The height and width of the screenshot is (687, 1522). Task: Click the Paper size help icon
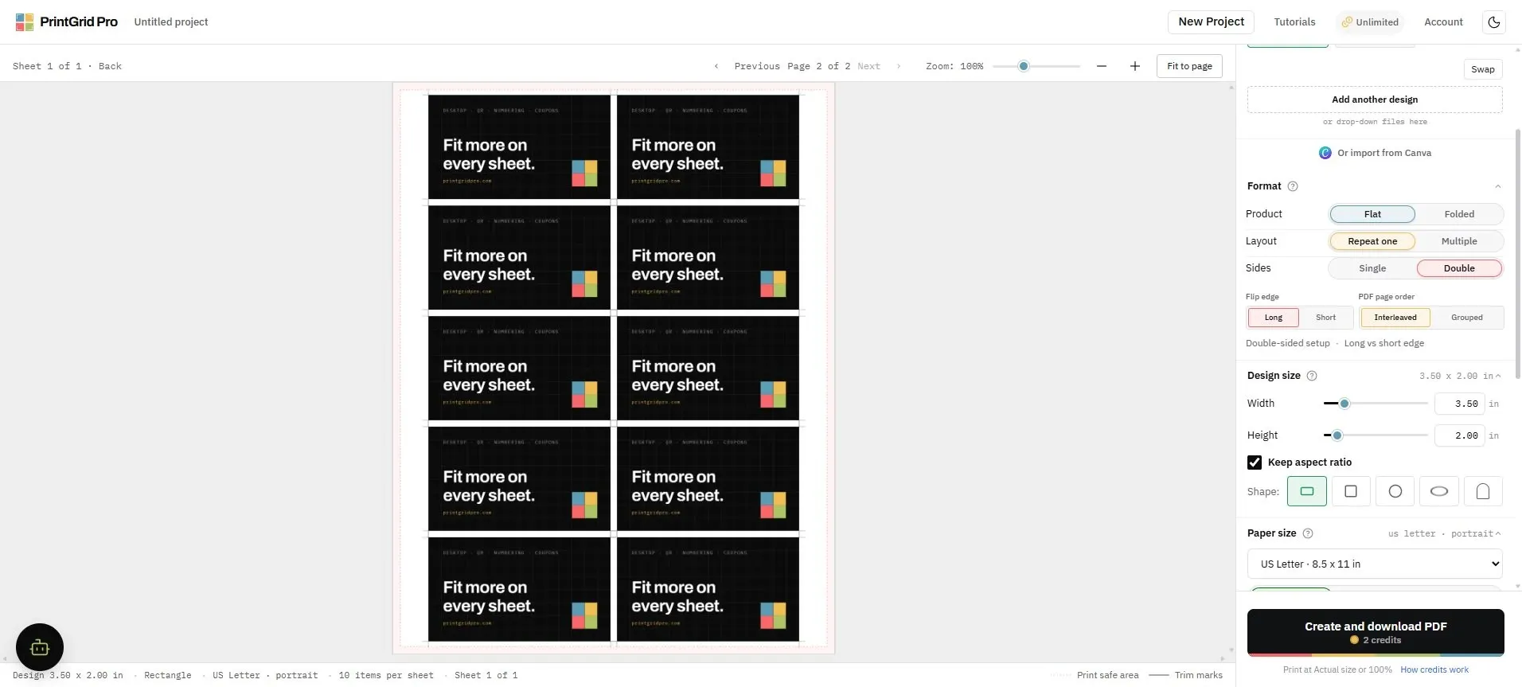tap(1307, 533)
